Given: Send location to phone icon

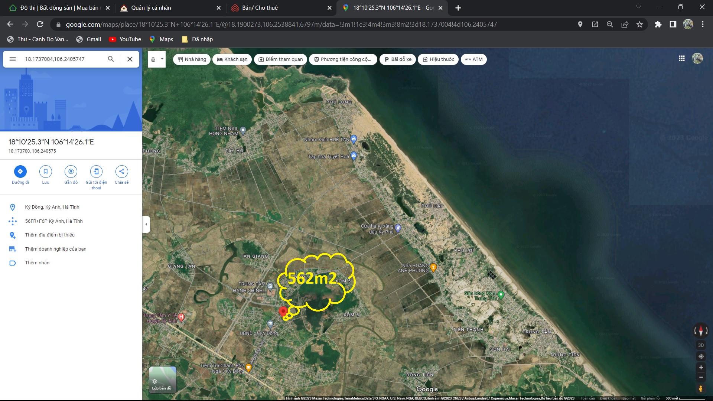Looking at the screenshot, I should click(96, 171).
